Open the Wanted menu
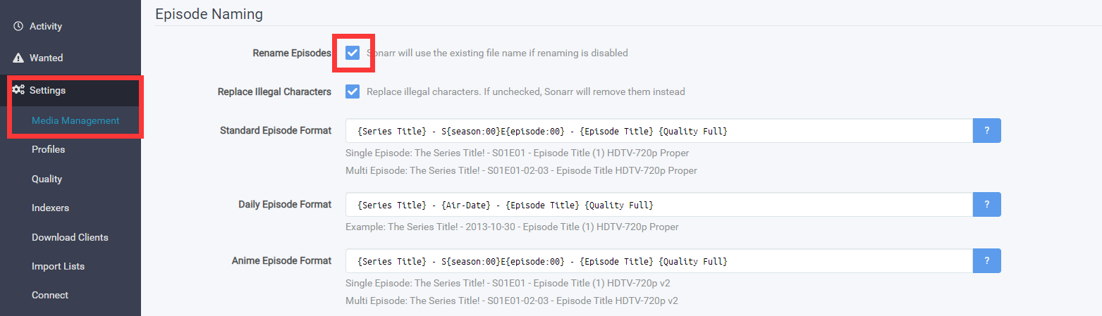 tap(46, 58)
